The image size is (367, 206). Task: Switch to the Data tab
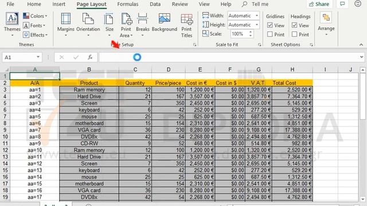point(155,4)
